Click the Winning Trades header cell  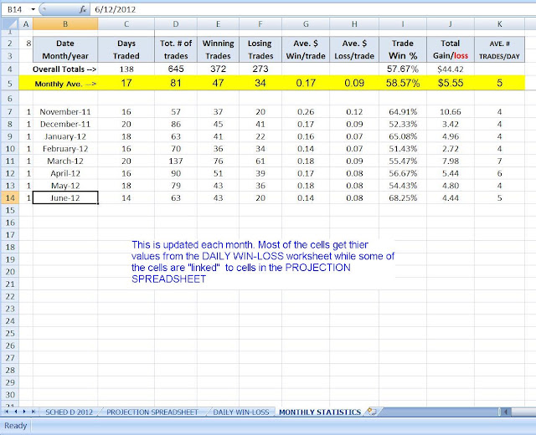point(218,49)
